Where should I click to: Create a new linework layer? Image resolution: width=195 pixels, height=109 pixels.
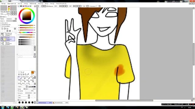[5, 28]
